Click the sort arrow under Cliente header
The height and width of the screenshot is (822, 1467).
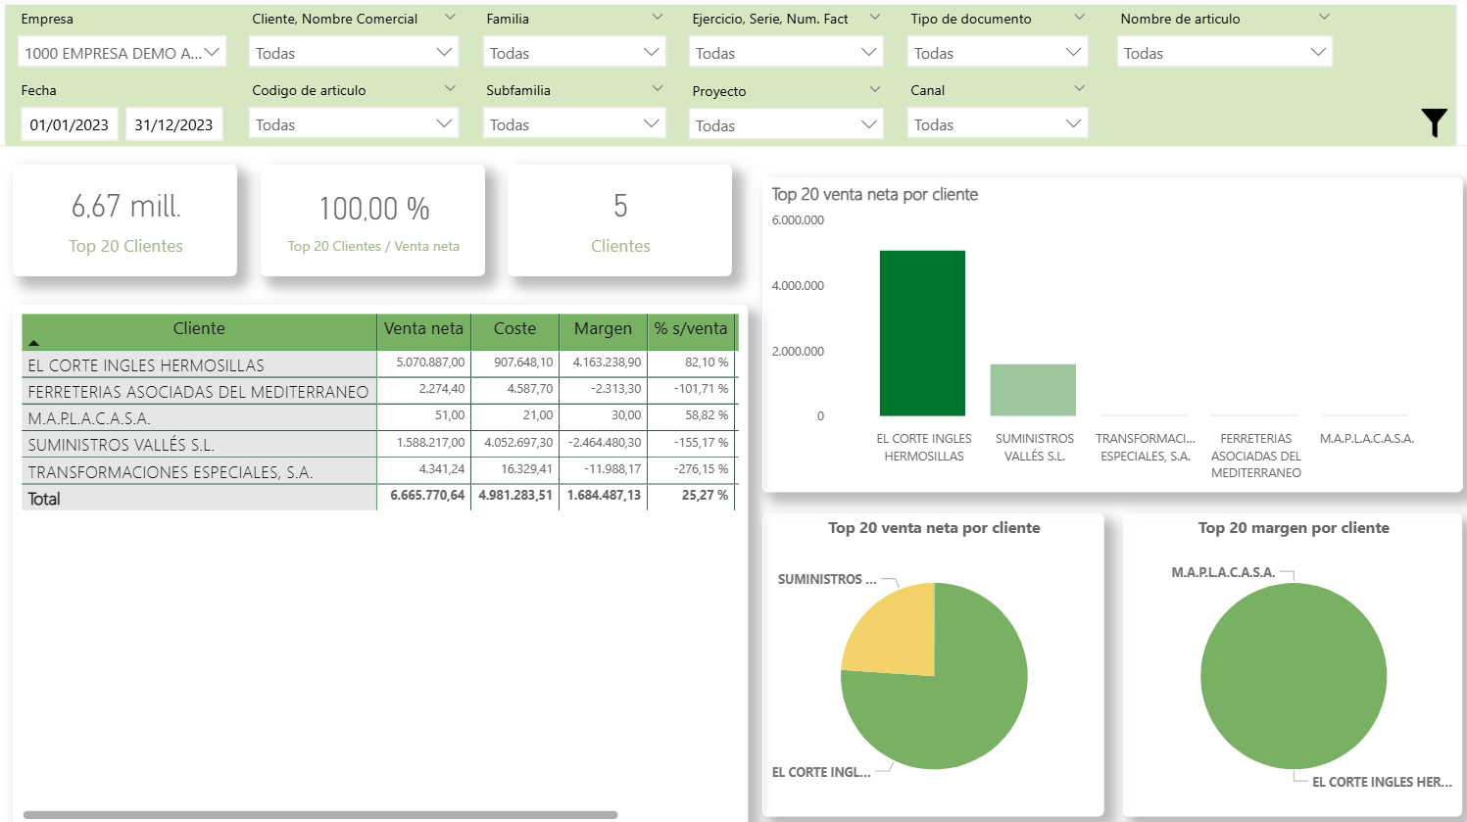tap(34, 343)
